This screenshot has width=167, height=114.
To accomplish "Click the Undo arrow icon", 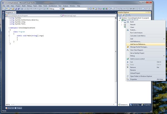I will tap(31, 9).
